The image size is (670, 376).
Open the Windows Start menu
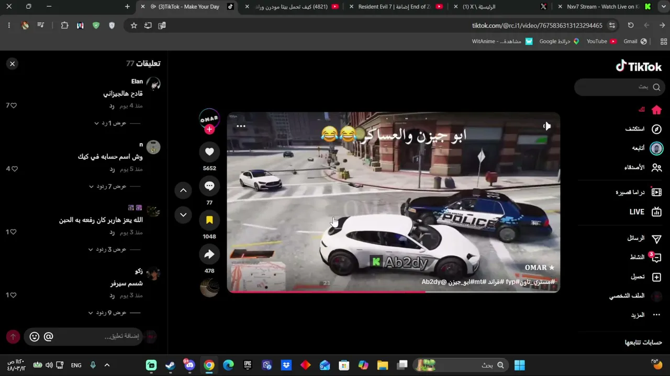pos(519,365)
